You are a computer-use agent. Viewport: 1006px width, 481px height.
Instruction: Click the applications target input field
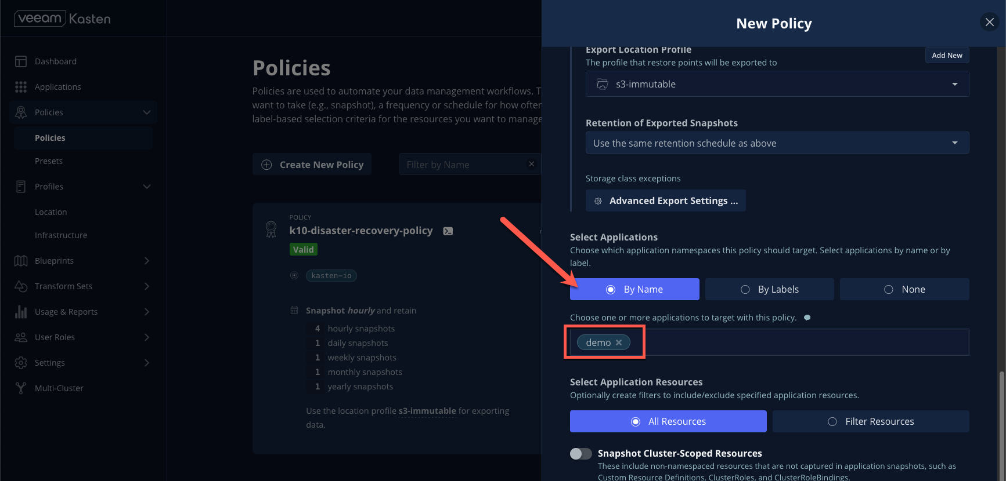point(770,342)
